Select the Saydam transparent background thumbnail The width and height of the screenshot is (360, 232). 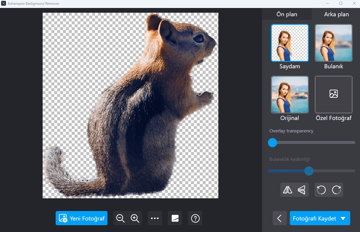[x=290, y=43]
